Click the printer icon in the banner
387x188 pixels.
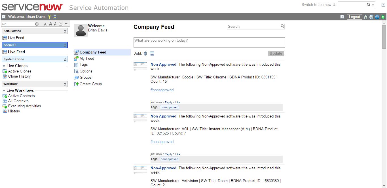371,17
